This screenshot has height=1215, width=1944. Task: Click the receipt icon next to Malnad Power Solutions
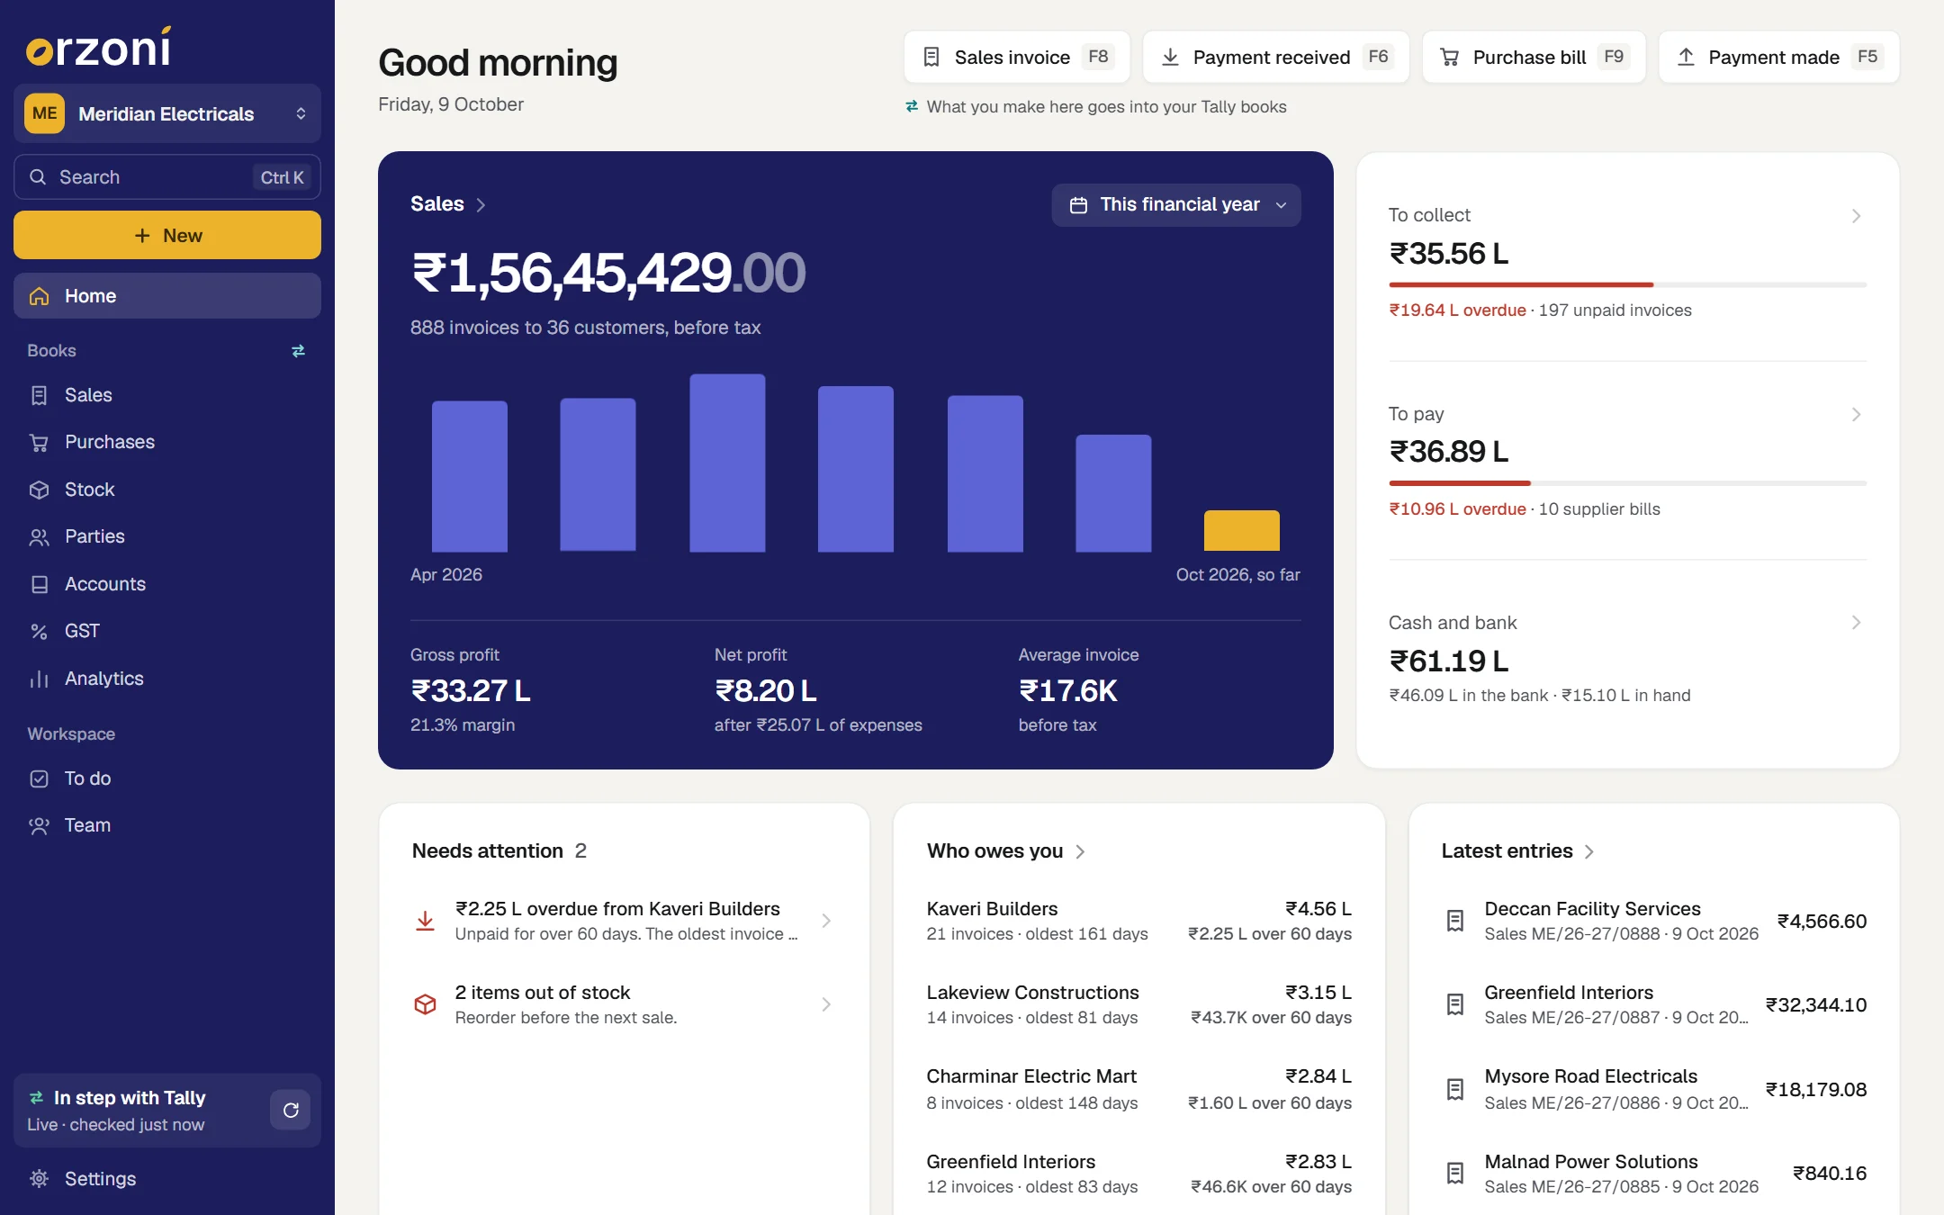1455,1173
